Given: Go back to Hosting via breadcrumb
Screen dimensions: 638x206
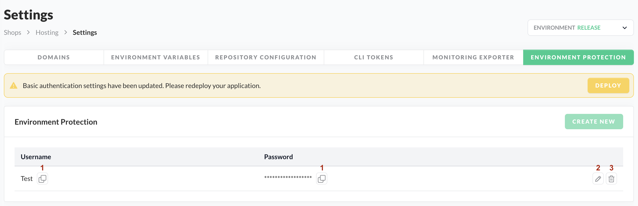Looking at the screenshot, I should [x=47, y=32].
